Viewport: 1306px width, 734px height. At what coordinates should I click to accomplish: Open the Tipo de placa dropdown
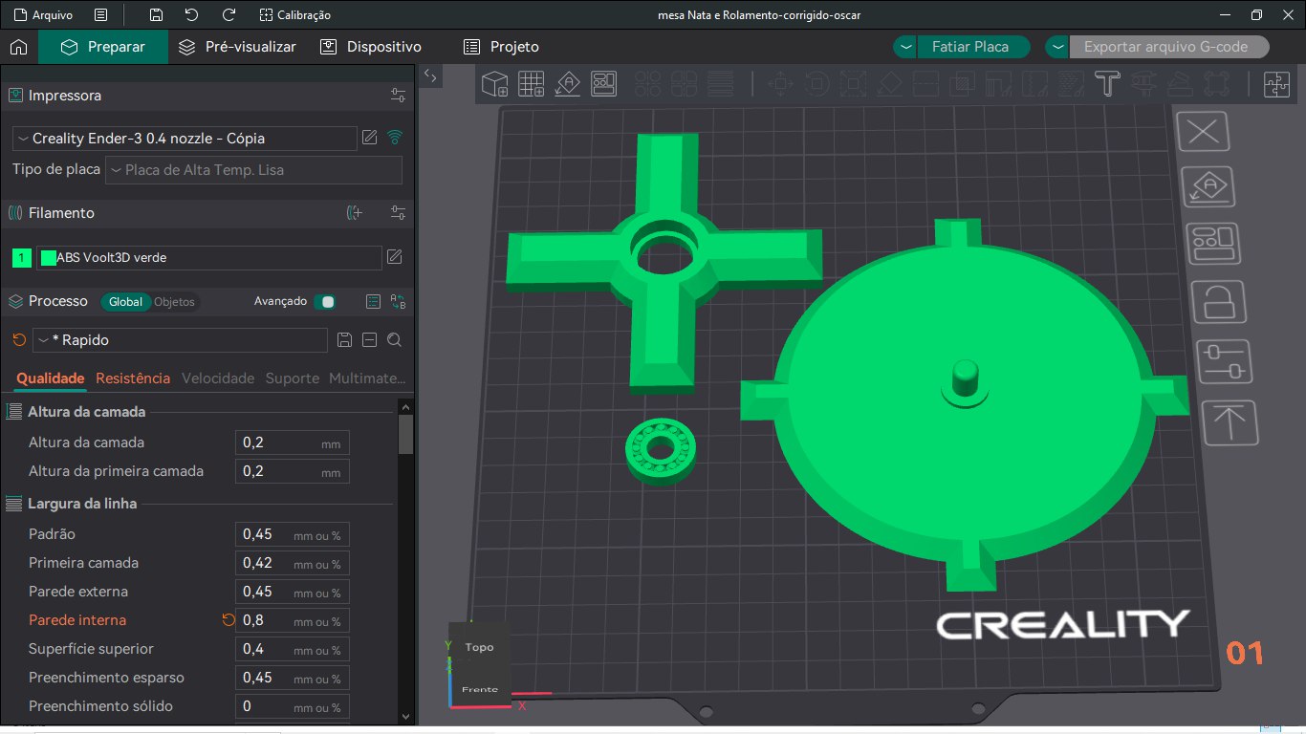[253, 170]
